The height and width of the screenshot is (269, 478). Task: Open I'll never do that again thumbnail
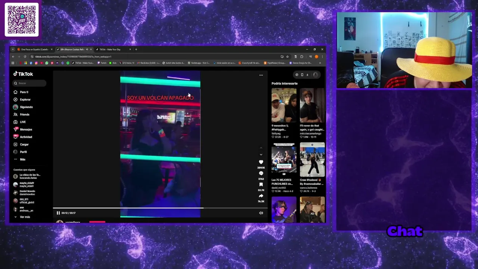pos(312,105)
